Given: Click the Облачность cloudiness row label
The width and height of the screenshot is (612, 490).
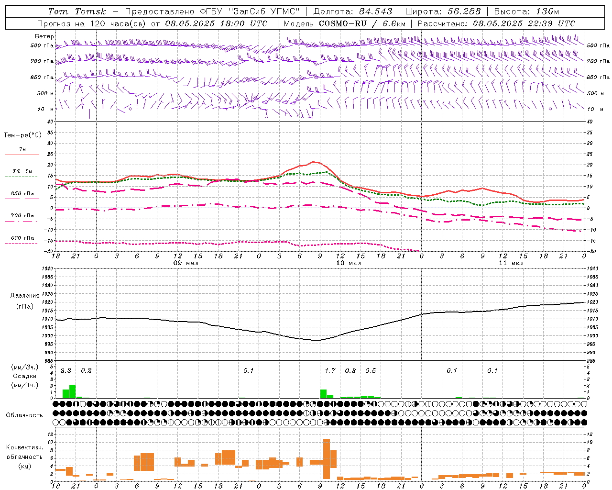Looking at the screenshot, I should [24, 415].
